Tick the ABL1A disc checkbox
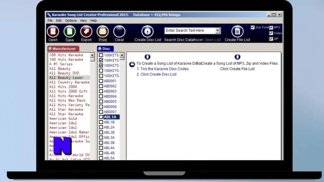This screenshot has width=324, height=182. 101,117
